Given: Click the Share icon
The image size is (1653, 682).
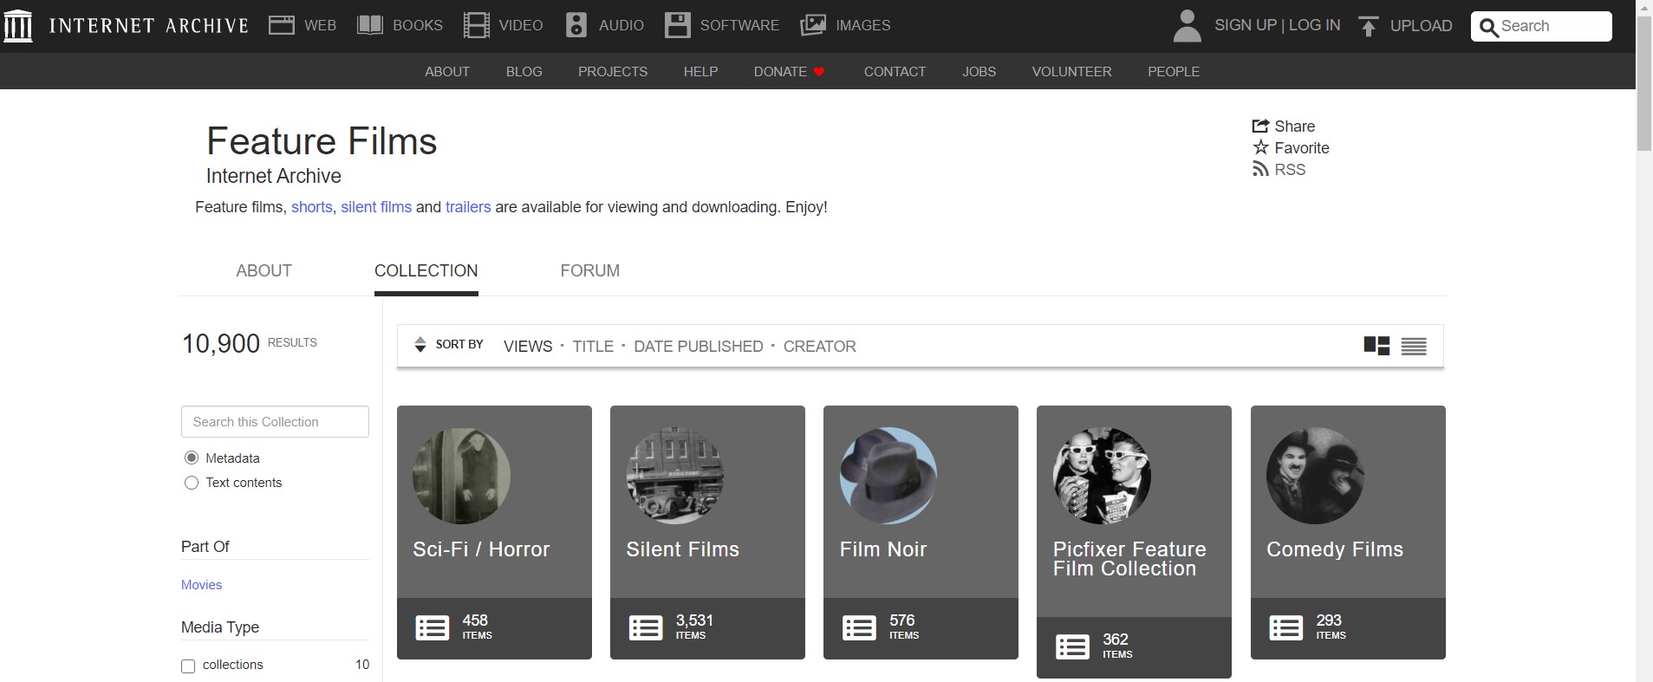Looking at the screenshot, I should pos(1260,126).
